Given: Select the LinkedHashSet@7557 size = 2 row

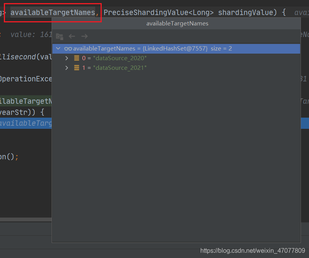Looking at the screenshot, I should 176,49.
